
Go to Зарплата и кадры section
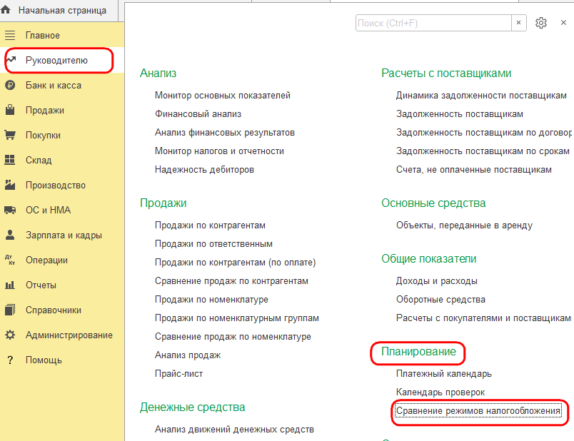tap(64, 235)
